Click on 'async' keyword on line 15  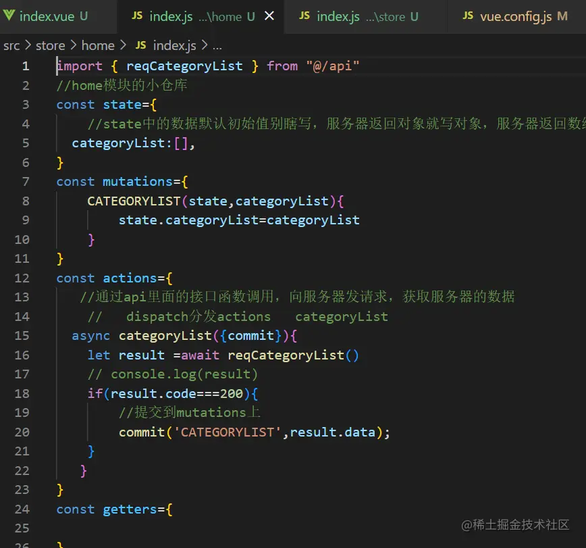[x=91, y=336]
